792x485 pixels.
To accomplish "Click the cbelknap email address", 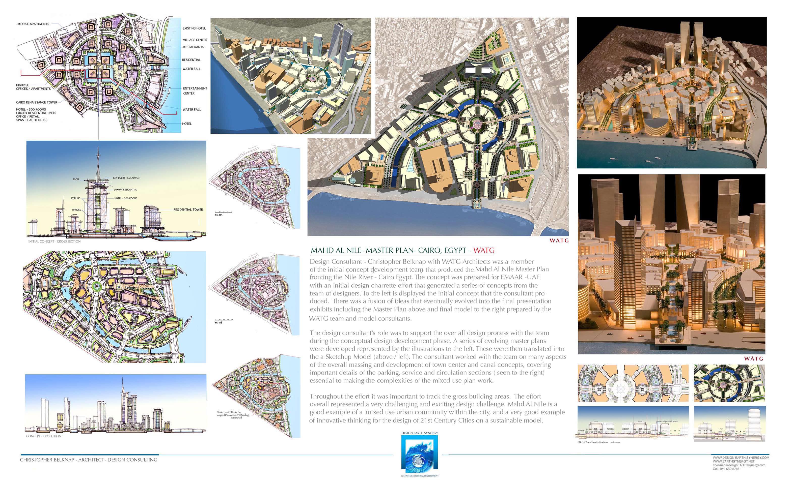I will pyautogui.click(x=739, y=465).
